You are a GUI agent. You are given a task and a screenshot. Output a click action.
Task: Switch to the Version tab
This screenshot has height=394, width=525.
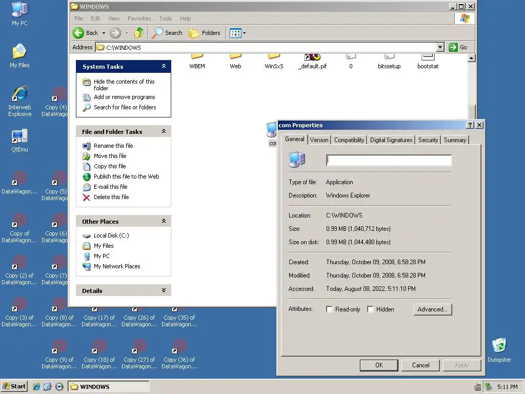(x=319, y=140)
